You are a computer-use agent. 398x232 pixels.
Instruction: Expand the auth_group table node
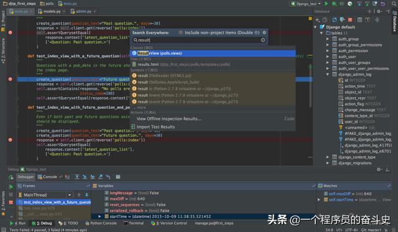tap(328, 39)
